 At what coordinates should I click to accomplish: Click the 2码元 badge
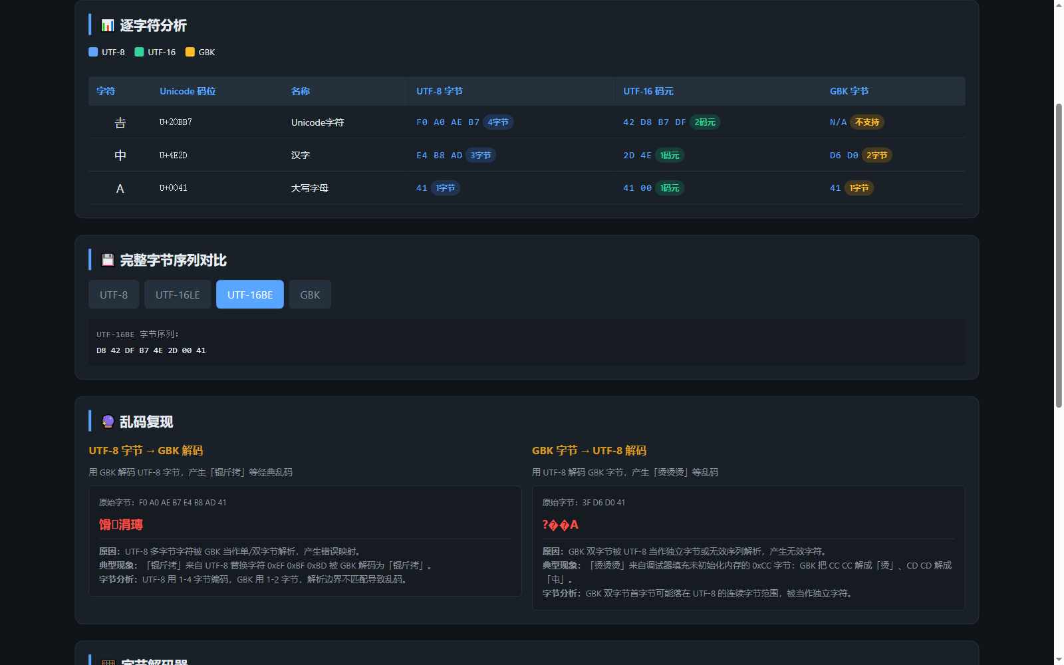tap(705, 122)
